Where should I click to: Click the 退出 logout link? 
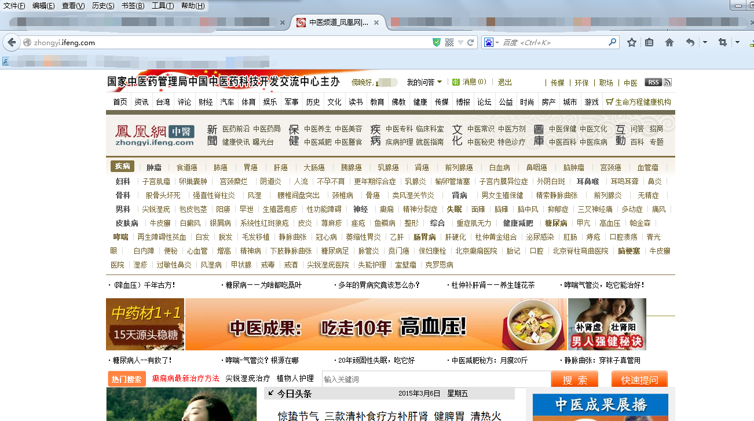[x=505, y=82]
